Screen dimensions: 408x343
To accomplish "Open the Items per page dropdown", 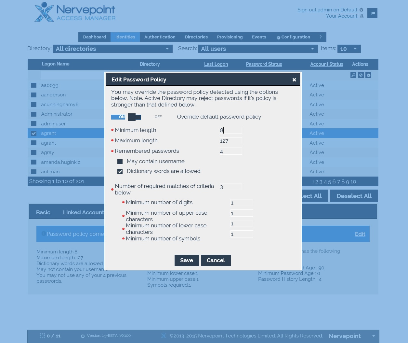I will pos(349,49).
